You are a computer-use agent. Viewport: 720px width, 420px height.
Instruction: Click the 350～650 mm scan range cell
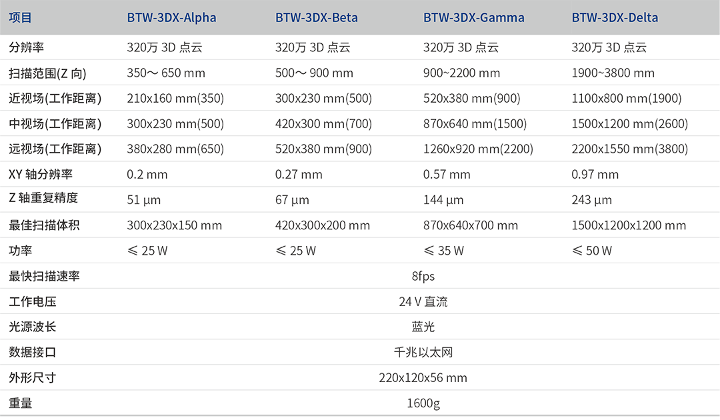click(166, 73)
